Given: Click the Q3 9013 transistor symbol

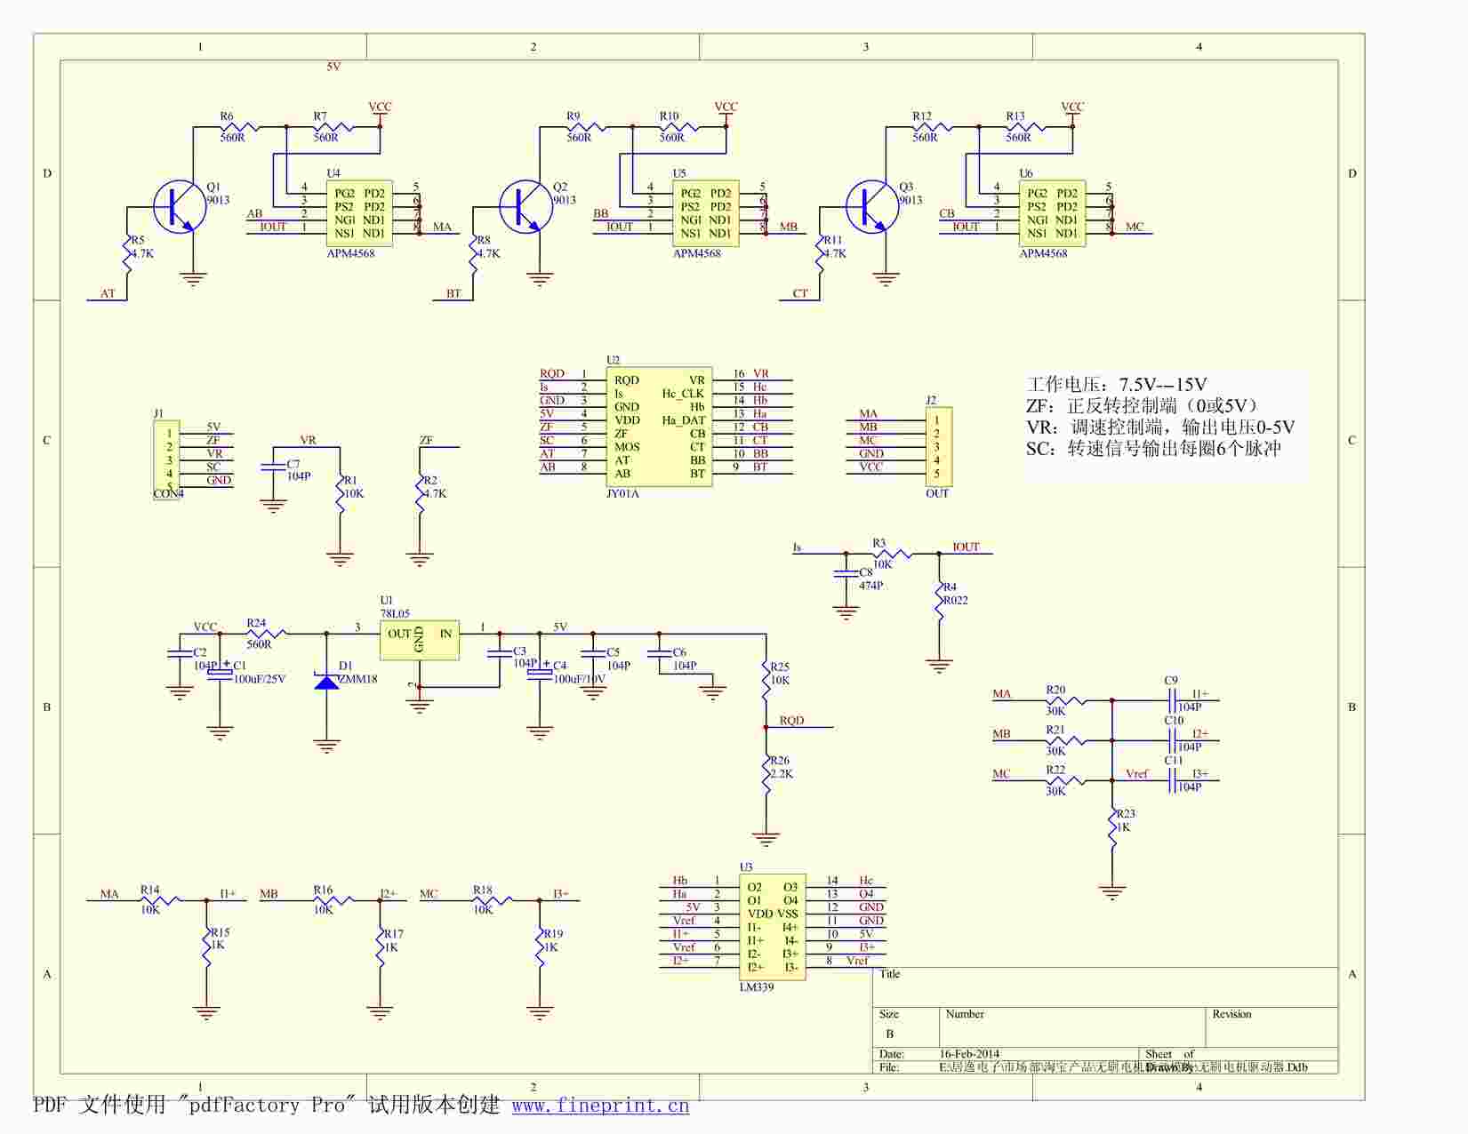Looking at the screenshot, I should 871,207.
